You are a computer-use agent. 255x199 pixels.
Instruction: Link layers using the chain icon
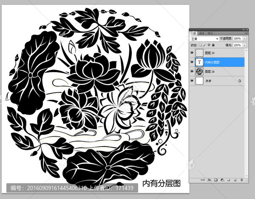tap(202, 180)
